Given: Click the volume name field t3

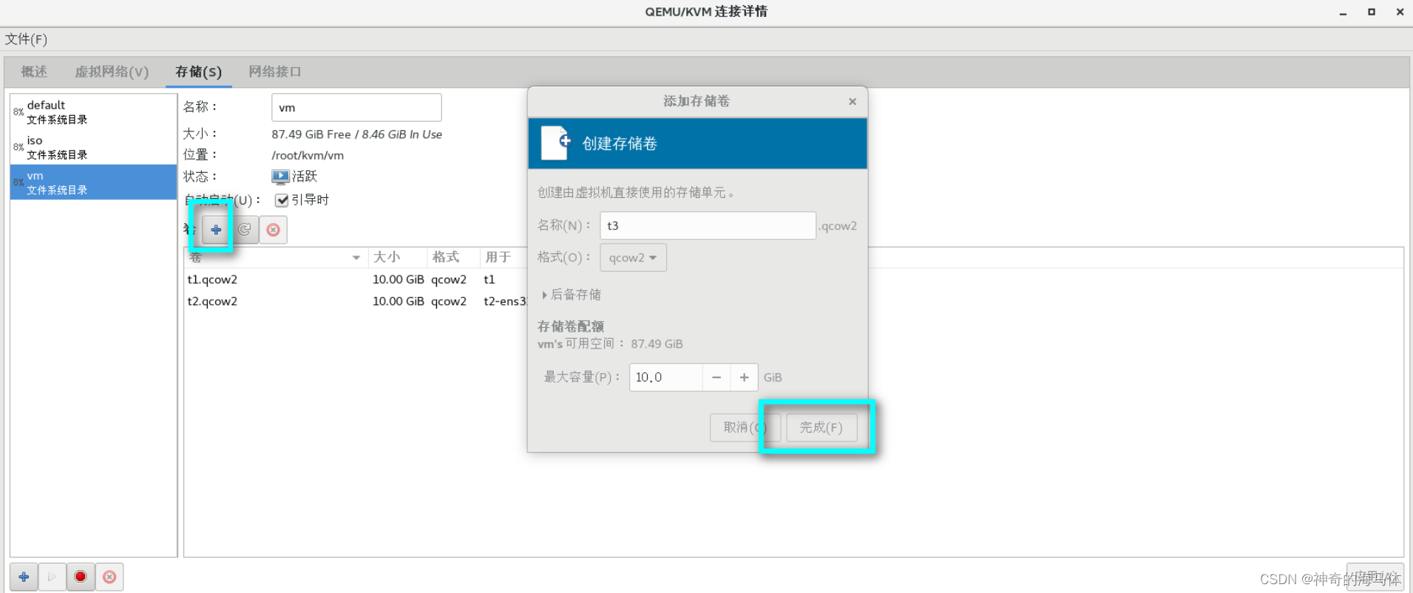Looking at the screenshot, I should tap(708, 226).
